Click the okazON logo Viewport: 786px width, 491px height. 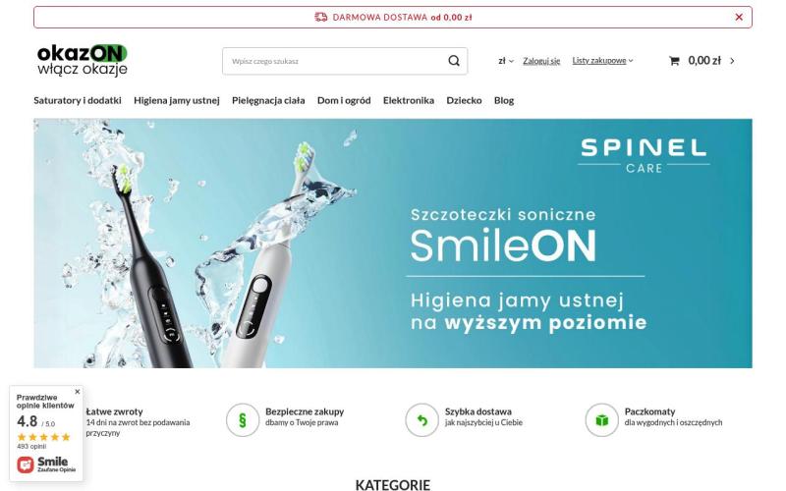tap(83, 60)
